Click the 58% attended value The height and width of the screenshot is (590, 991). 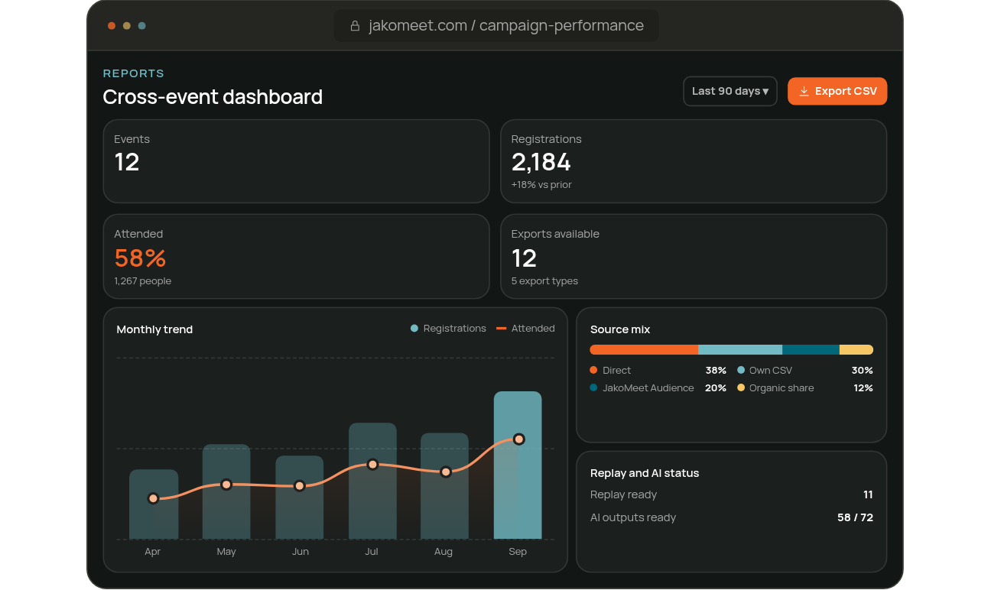[x=140, y=258]
